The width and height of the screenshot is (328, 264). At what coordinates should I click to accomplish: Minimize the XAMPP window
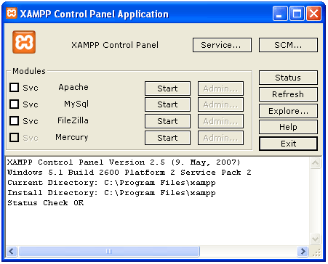[280, 14]
